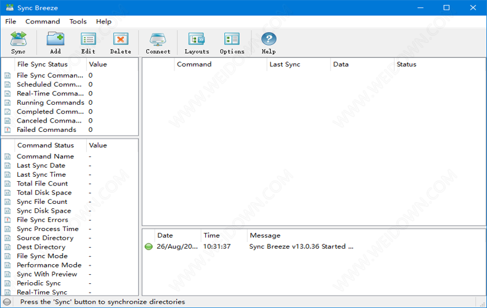
Task: Select the icon beside Running Commands
Action: 8,102
